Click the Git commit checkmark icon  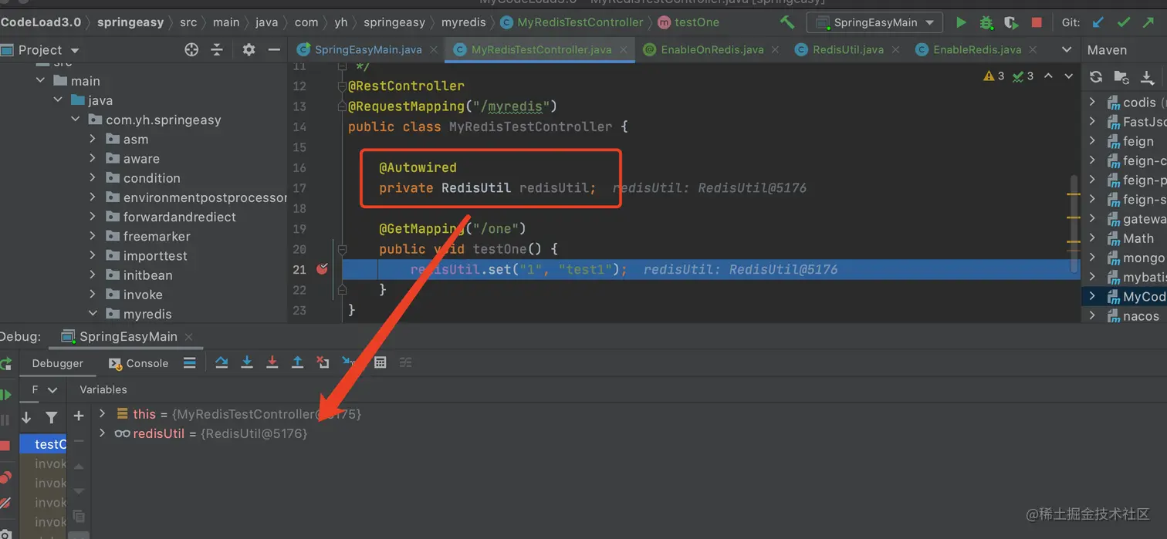1124,22
